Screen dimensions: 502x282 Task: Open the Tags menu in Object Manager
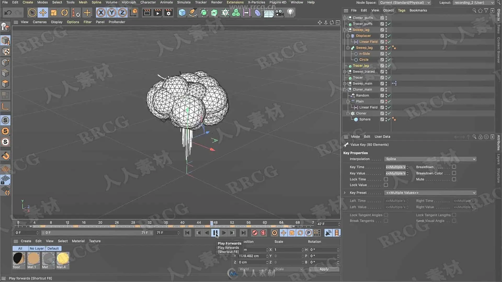tap(401, 10)
